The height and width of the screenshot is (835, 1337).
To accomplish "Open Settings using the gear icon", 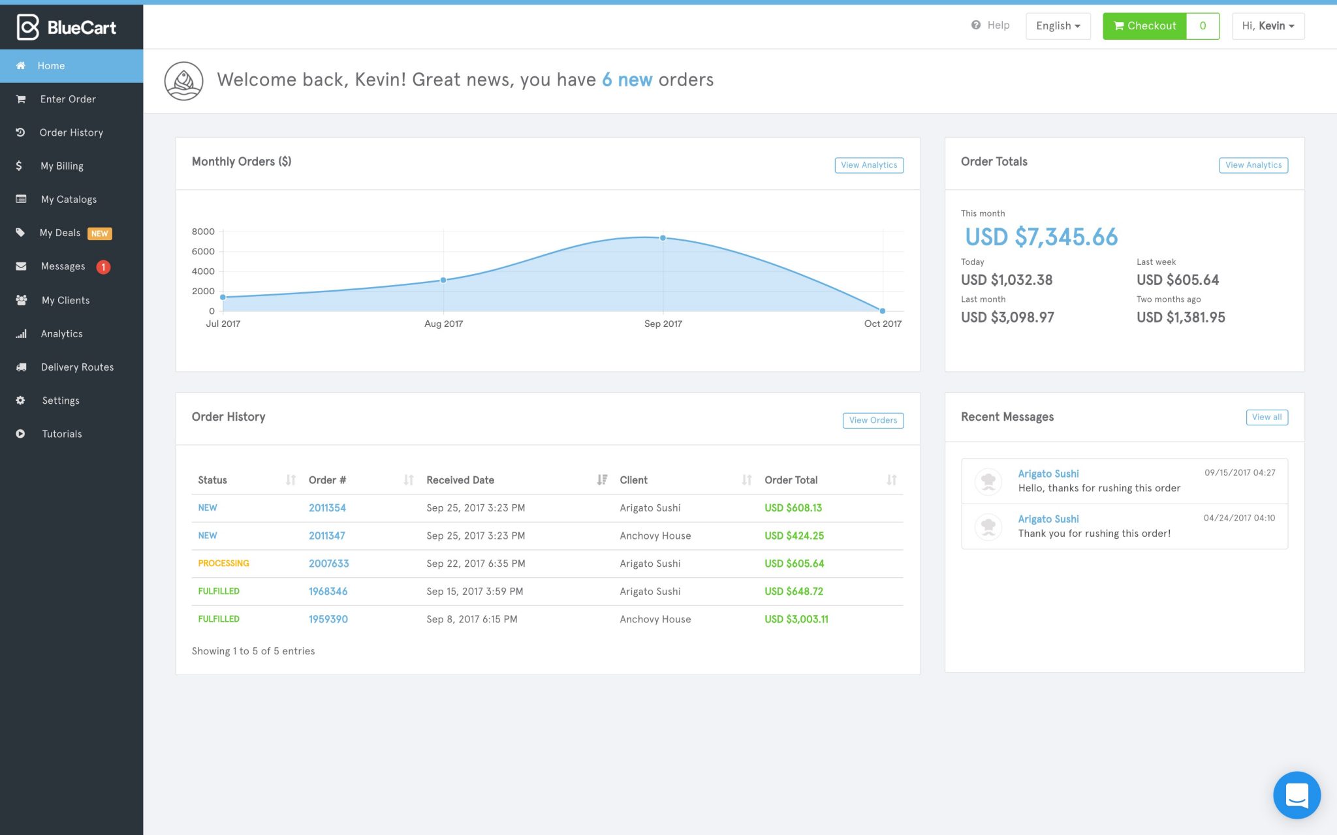I will point(20,400).
